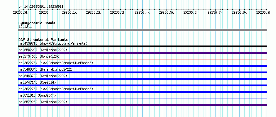Click the 29236.9k ruler coordinate
This screenshot has width=276, height=117.
pyautogui.click(x=264, y=12)
